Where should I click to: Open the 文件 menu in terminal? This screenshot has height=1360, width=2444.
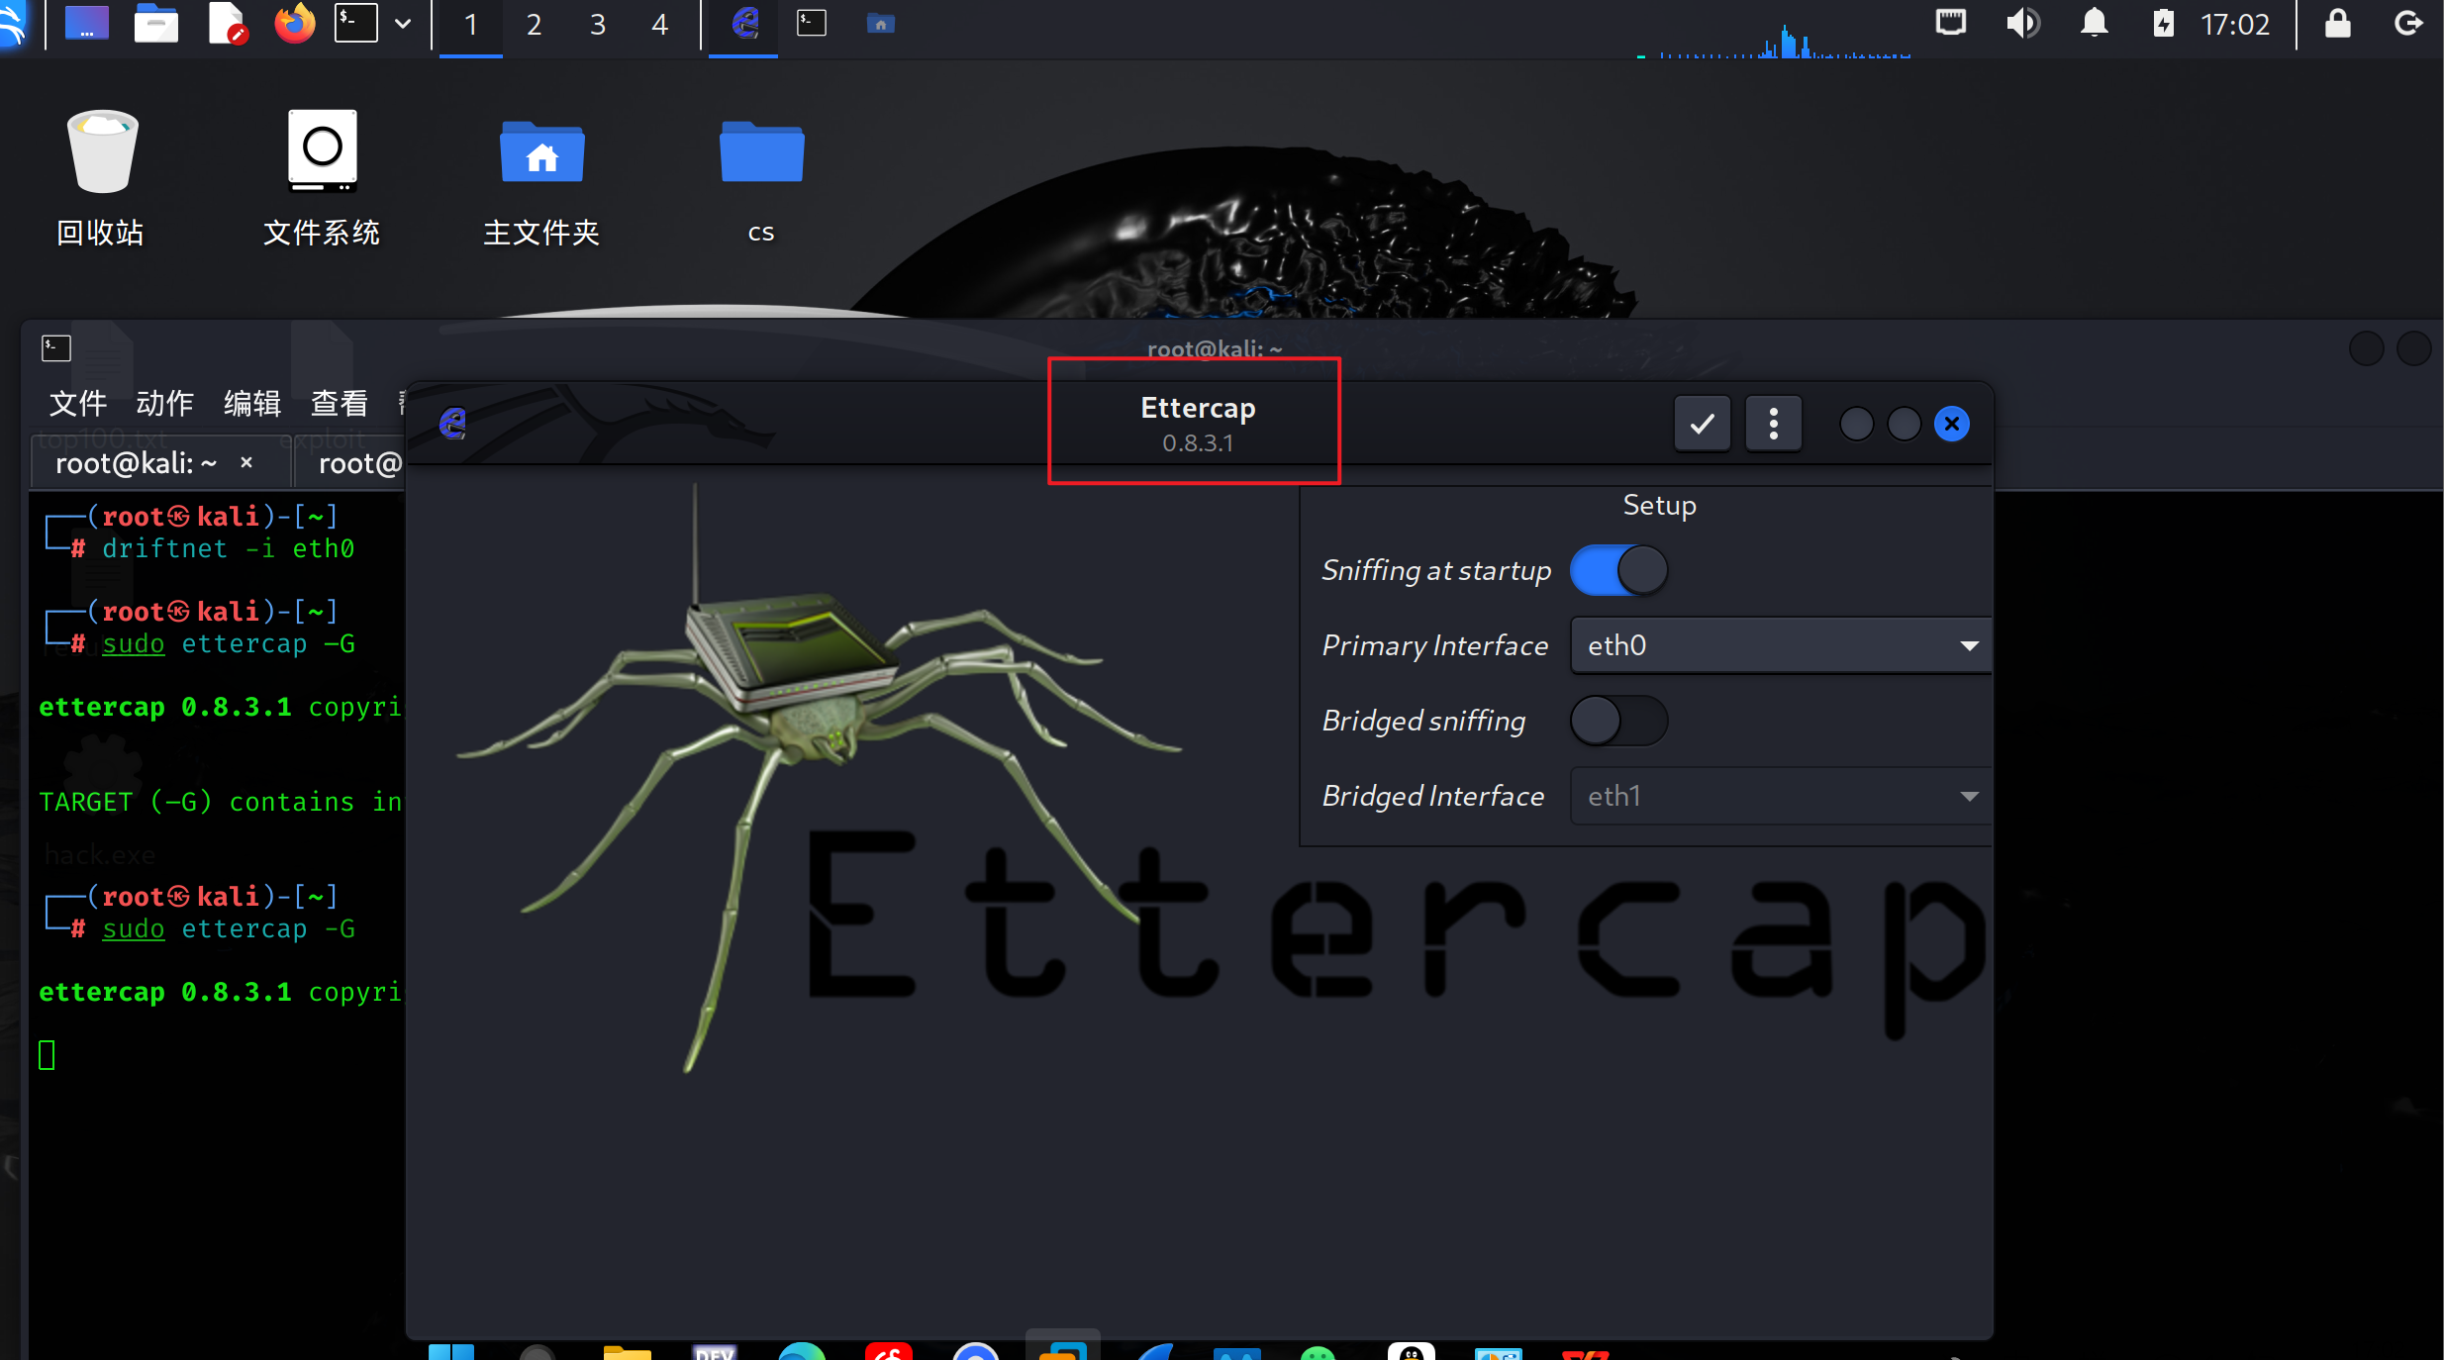tap(78, 403)
